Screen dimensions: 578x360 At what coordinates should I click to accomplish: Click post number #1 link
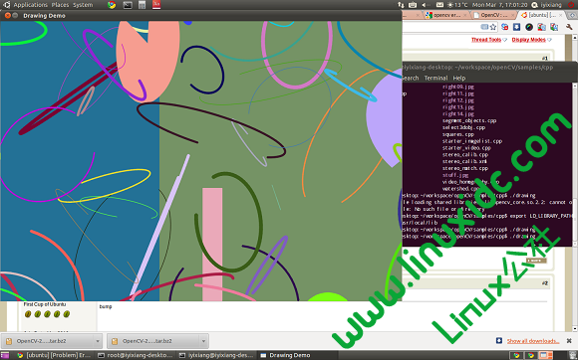(545, 58)
